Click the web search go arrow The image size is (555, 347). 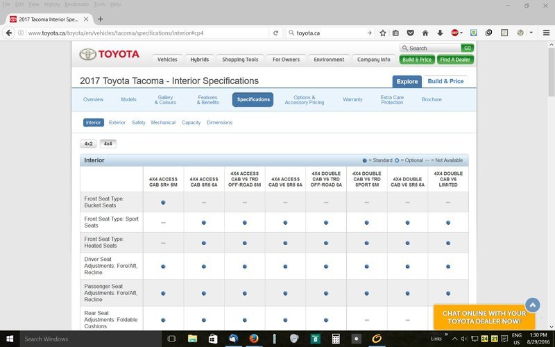pos(370,33)
